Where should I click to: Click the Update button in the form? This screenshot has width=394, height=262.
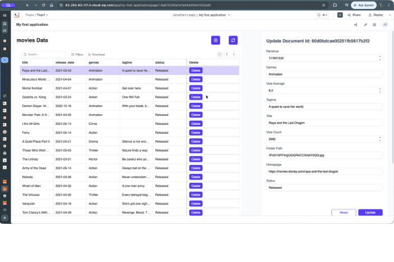coord(371,212)
